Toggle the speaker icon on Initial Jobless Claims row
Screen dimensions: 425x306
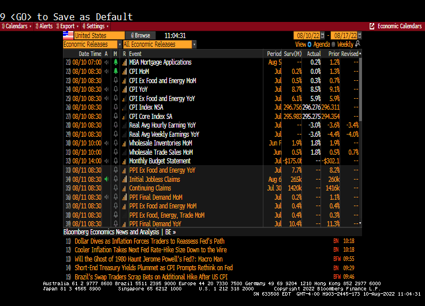[x=106, y=179]
